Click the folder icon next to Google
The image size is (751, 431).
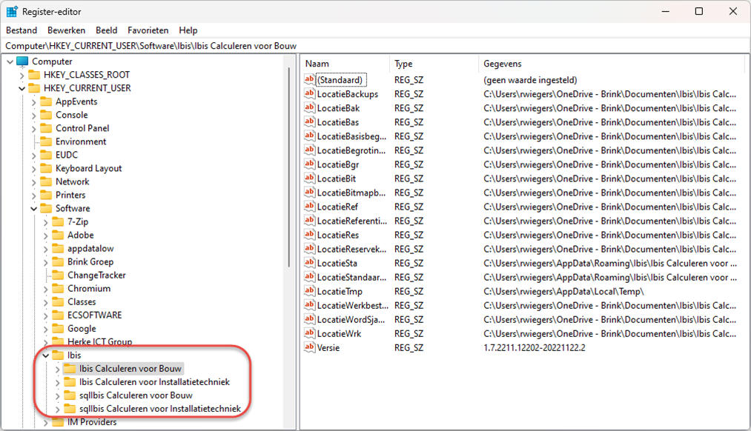point(58,328)
